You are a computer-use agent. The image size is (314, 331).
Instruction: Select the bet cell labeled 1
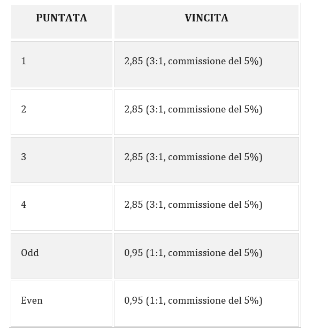point(62,64)
